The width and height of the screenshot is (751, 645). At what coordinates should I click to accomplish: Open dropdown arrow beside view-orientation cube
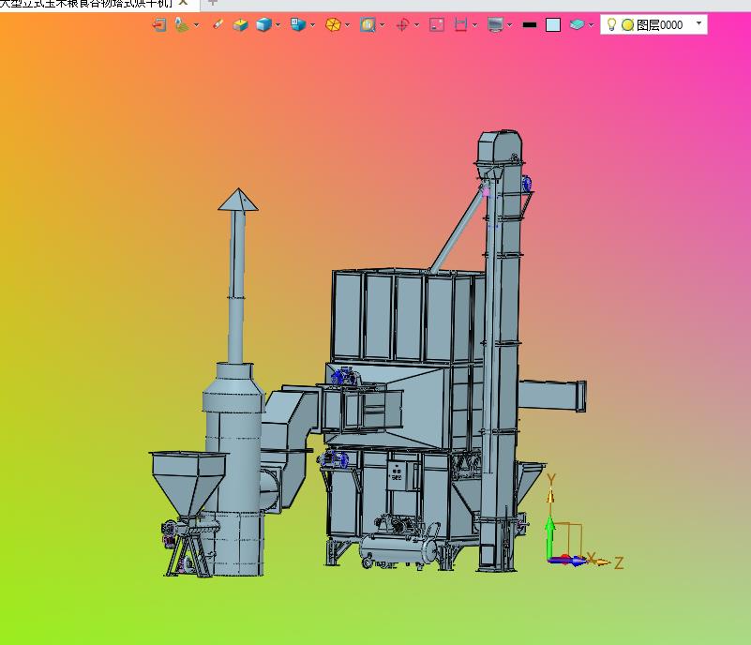click(x=313, y=25)
